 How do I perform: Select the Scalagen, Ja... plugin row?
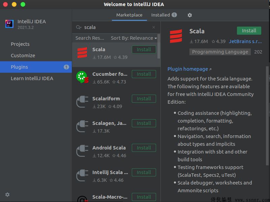click(x=116, y=128)
